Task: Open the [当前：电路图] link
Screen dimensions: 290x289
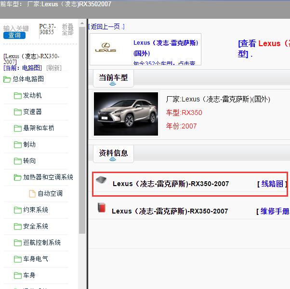Action: [x=23, y=68]
